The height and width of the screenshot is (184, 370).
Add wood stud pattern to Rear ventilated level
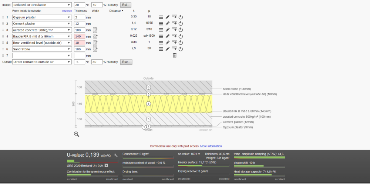coord(95,43)
